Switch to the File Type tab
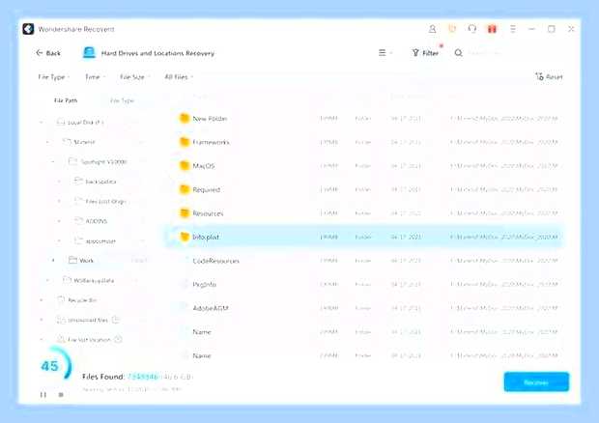The height and width of the screenshot is (423, 599). coord(122,100)
